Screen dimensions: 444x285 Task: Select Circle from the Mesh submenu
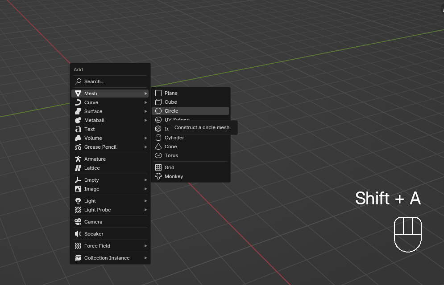(171, 111)
